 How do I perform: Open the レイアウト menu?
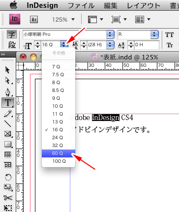pos(144,6)
